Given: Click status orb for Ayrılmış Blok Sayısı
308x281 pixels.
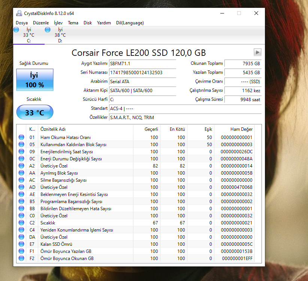Looking at the screenshot, I should tap(21, 173).
